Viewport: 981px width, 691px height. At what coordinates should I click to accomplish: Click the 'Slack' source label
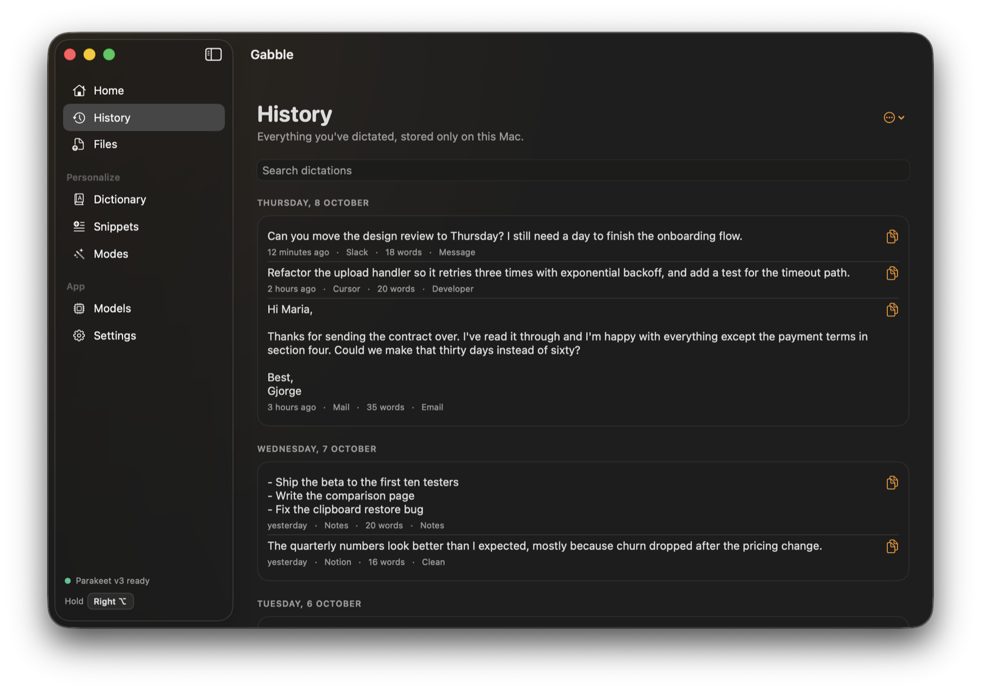[357, 252]
